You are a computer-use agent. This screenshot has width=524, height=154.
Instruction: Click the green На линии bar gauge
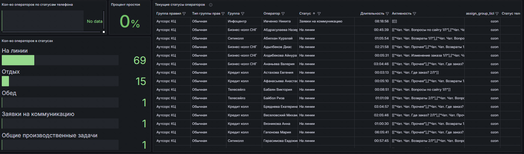pyautogui.click(x=18, y=60)
